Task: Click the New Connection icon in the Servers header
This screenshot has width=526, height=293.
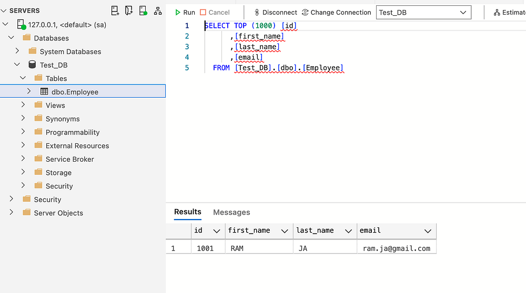Action: tap(115, 11)
